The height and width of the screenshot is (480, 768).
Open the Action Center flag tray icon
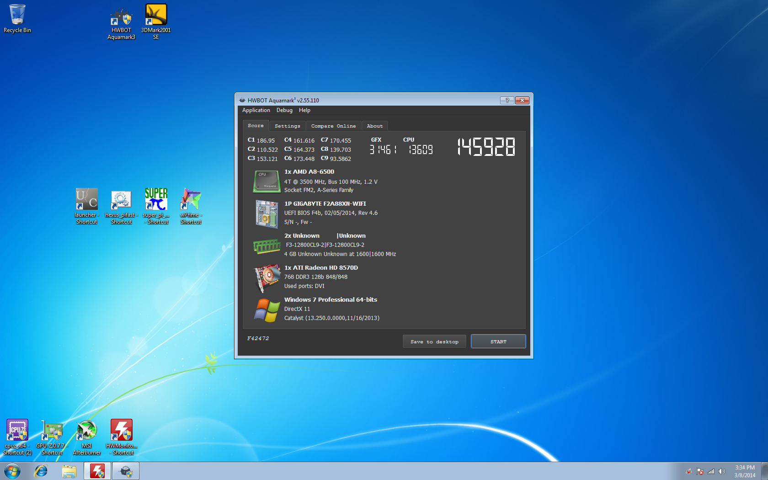700,471
